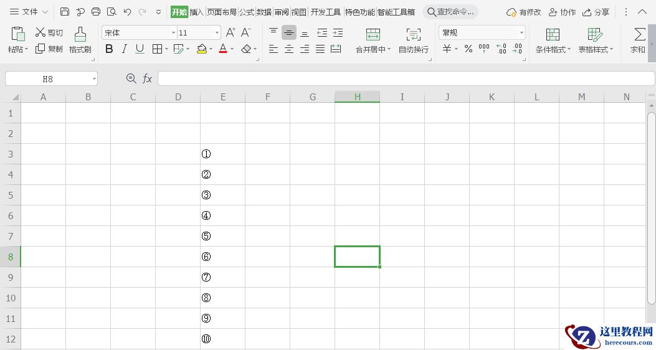Click the eraser clear-format icon
656x350 pixels.
pyautogui.click(x=246, y=49)
